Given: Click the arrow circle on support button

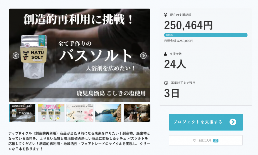Looking at the screenshot, I should pyautogui.click(x=233, y=122).
